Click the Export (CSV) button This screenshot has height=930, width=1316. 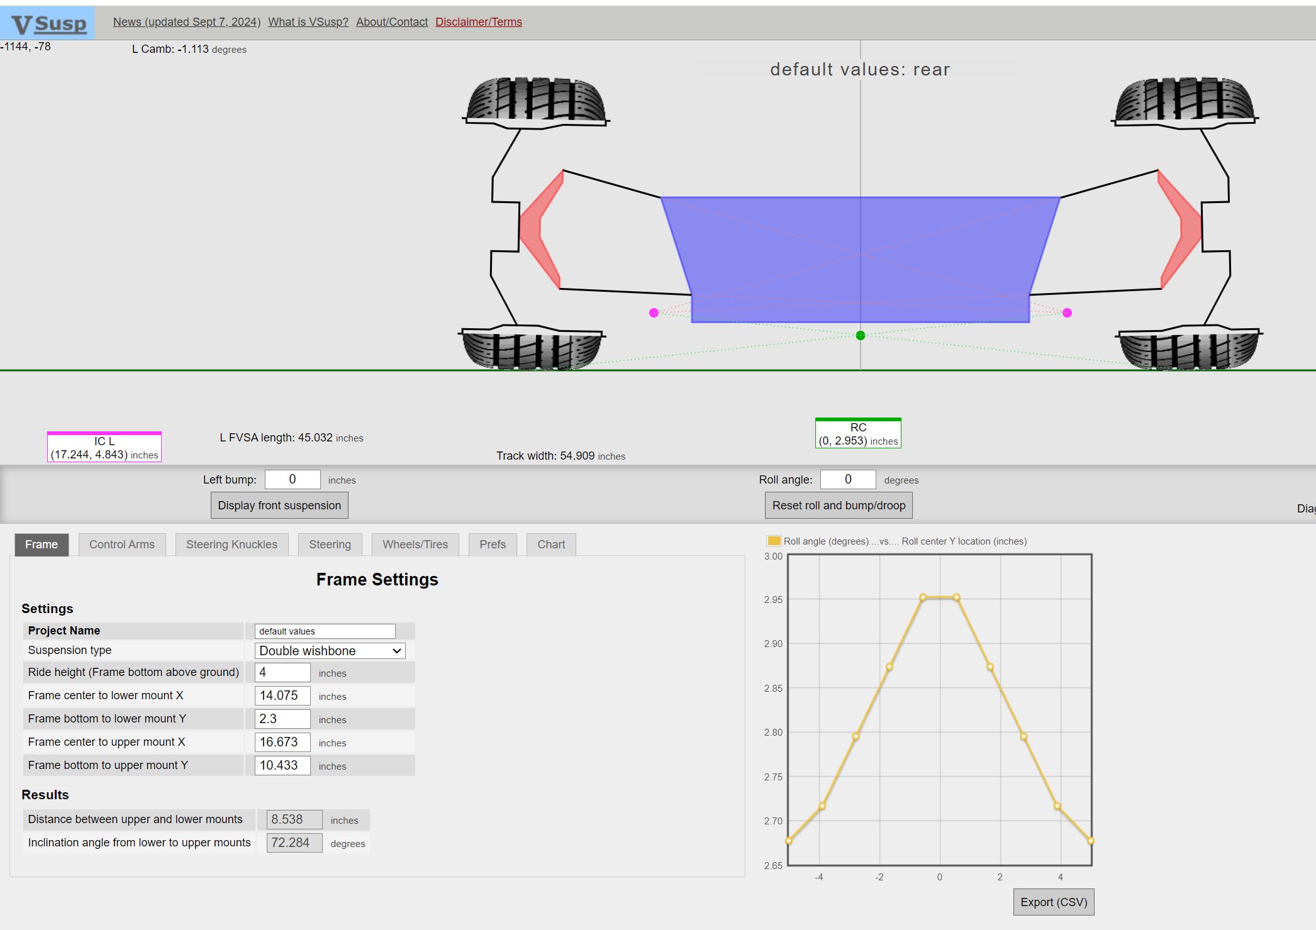click(x=1054, y=902)
